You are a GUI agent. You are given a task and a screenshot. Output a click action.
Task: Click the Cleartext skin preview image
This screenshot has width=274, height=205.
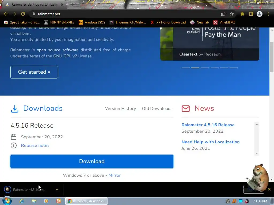[x=210, y=44]
